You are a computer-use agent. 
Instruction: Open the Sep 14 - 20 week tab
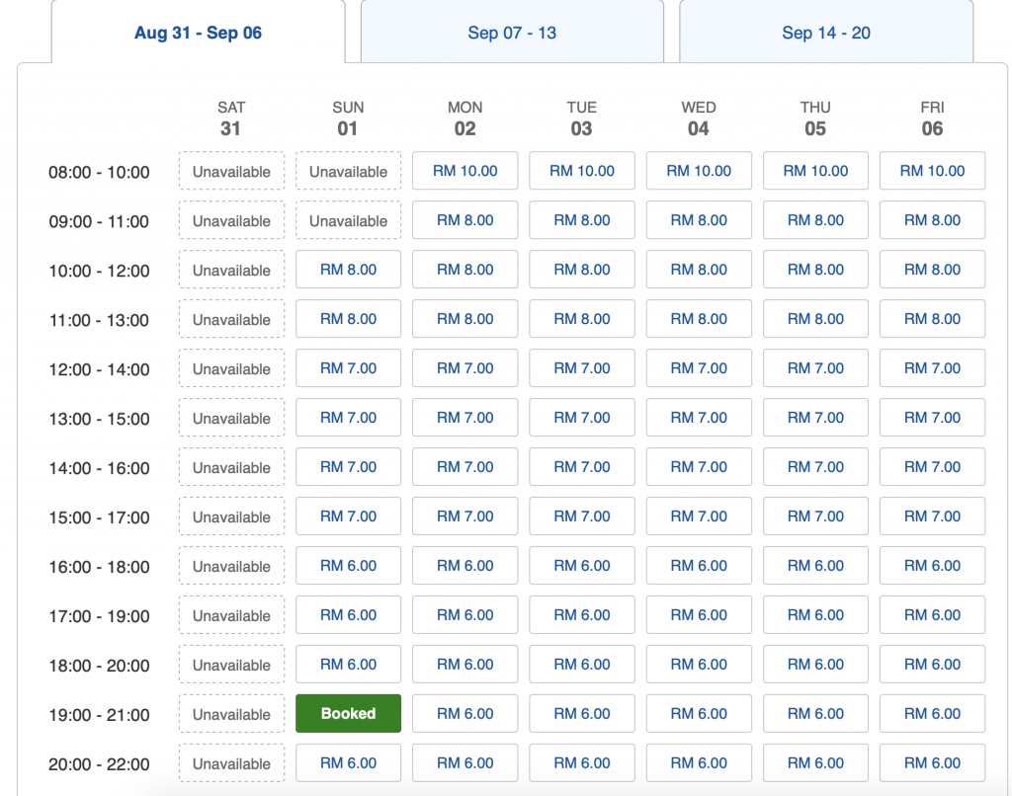(826, 33)
